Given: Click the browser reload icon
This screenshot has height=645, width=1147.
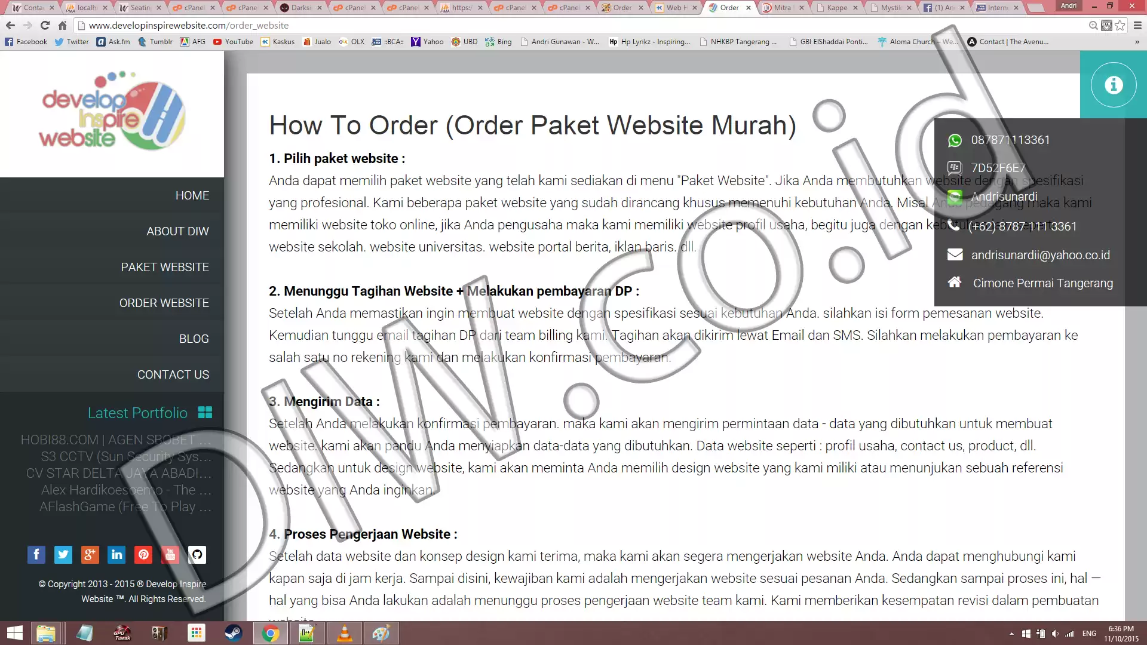Looking at the screenshot, I should pos(45,25).
